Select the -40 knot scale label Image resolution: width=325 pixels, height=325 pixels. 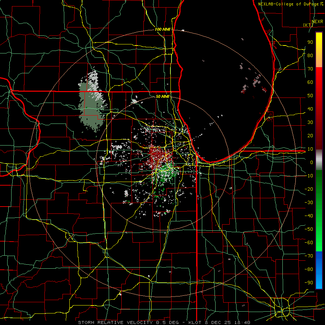pos(309,216)
